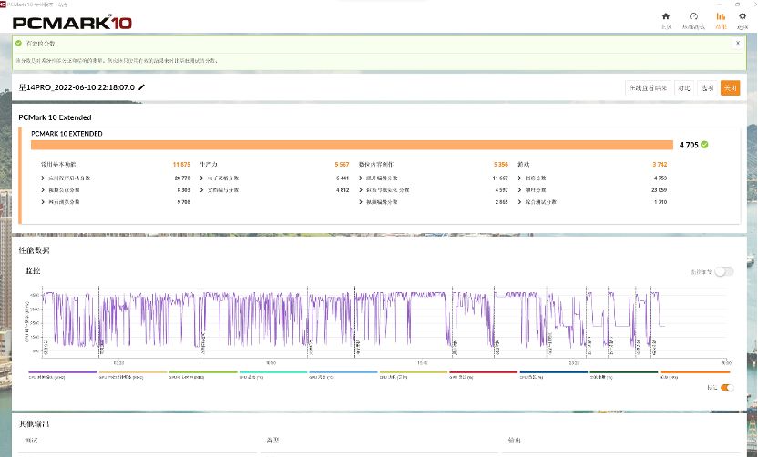Click inside the monitoring frequency chart

tap(384, 322)
